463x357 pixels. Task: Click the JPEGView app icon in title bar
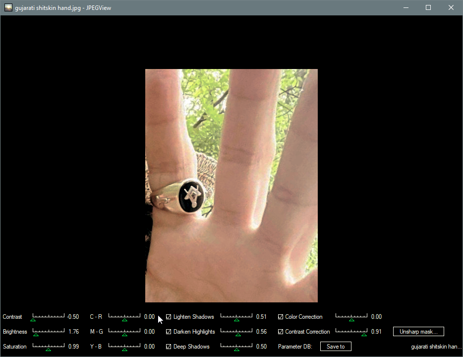click(8, 7)
